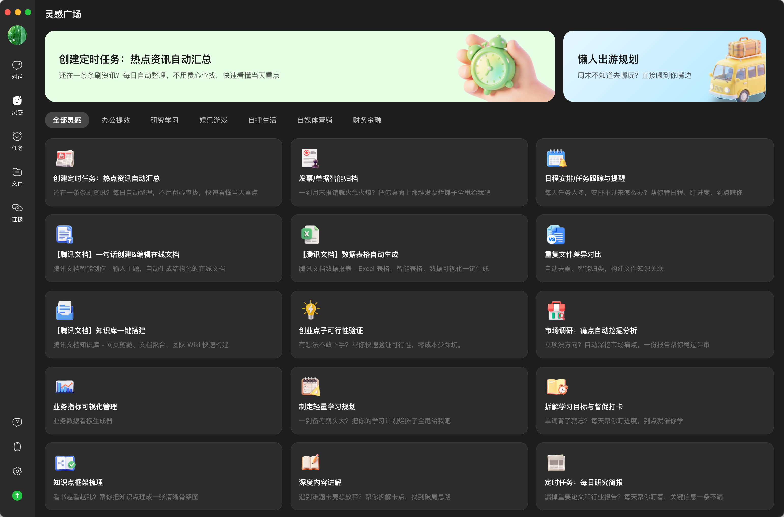The image size is (784, 517).
Task: Switch to the 办公提效 tab
Action: [116, 120]
